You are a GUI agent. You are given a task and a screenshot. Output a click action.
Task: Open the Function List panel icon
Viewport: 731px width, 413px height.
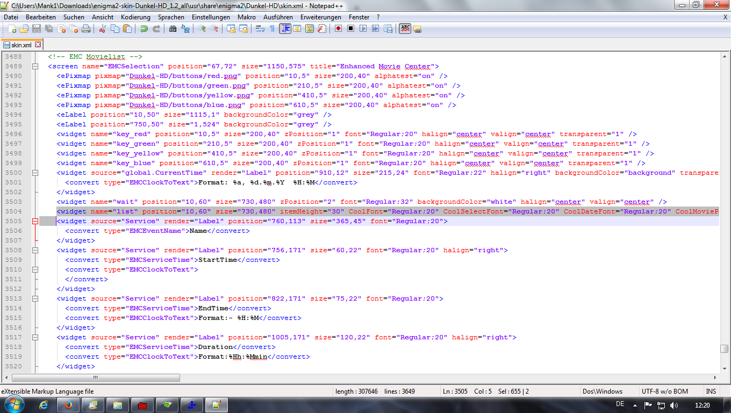coord(321,29)
